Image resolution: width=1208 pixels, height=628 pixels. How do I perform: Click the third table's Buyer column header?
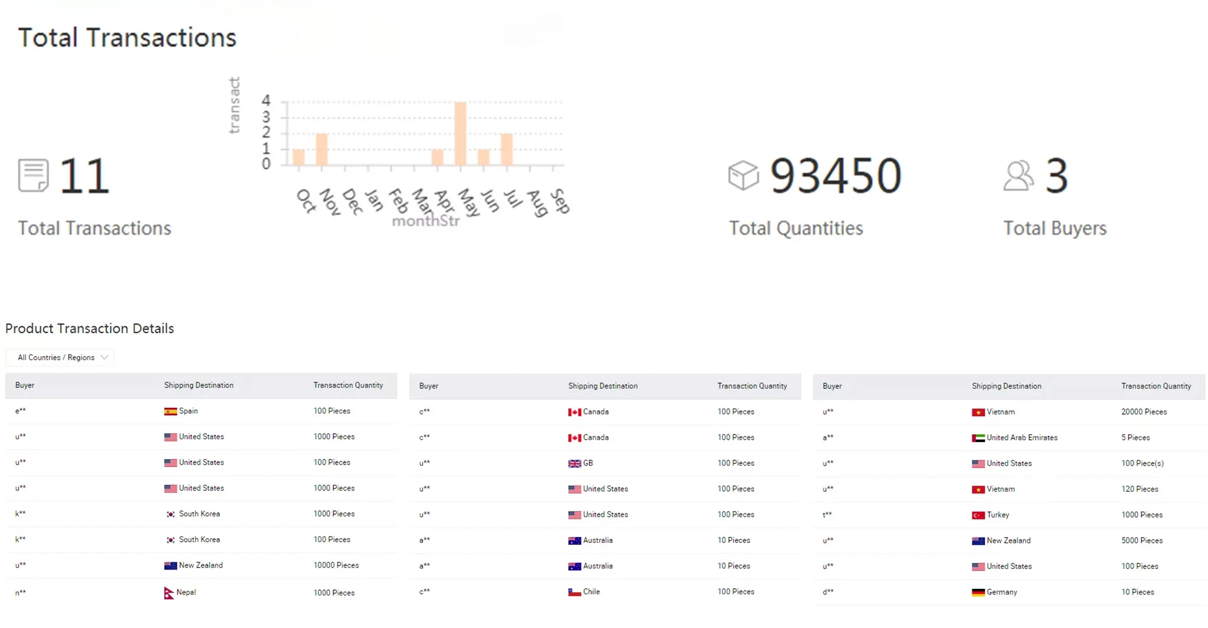(x=832, y=386)
